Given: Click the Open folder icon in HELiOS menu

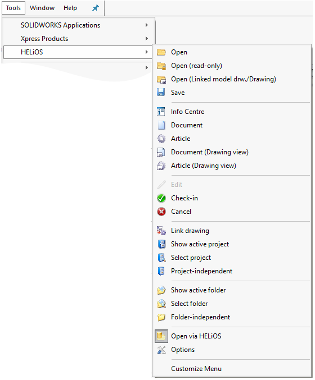Looking at the screenshot, I should pos(161,52).
